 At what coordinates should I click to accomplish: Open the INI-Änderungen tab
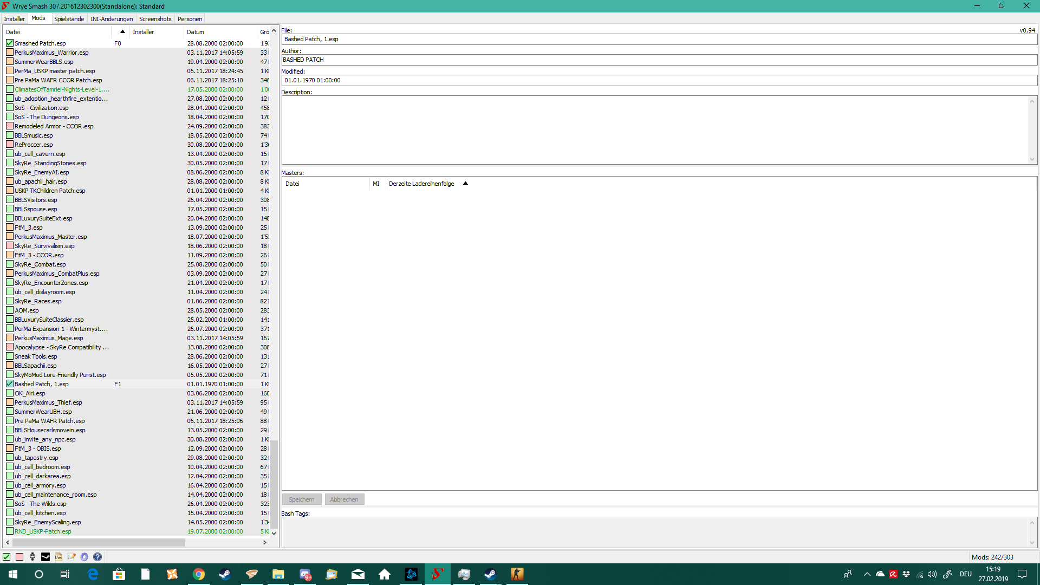112,19
